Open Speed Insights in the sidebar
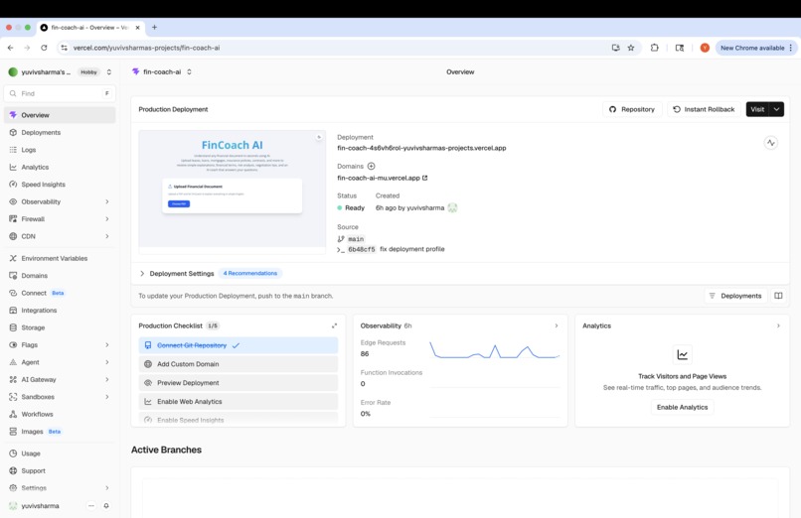 click(x=60, y=185)
